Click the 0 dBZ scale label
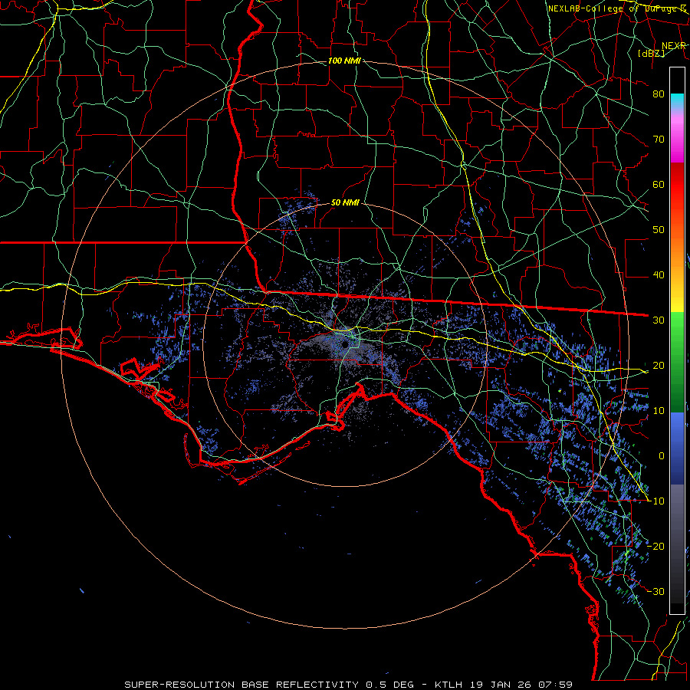Image resolution: width=690 pixels, height=690 pixels. point(662,456)
